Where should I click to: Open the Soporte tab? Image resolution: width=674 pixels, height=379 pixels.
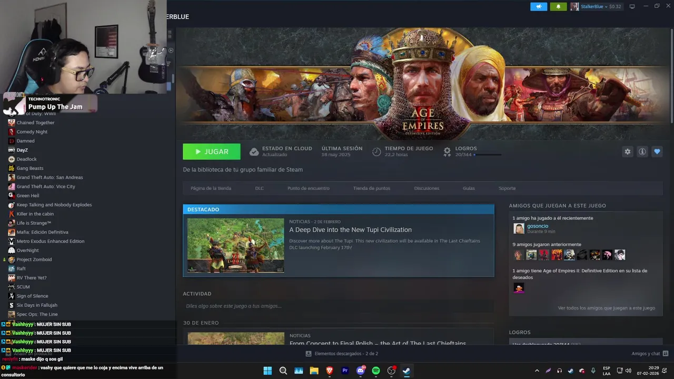click(507, 188)
